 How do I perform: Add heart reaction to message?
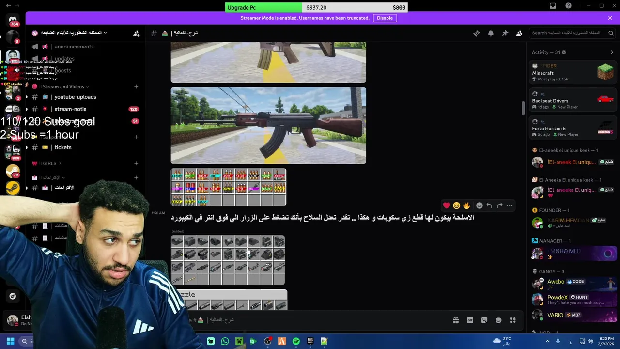point(447,206)
